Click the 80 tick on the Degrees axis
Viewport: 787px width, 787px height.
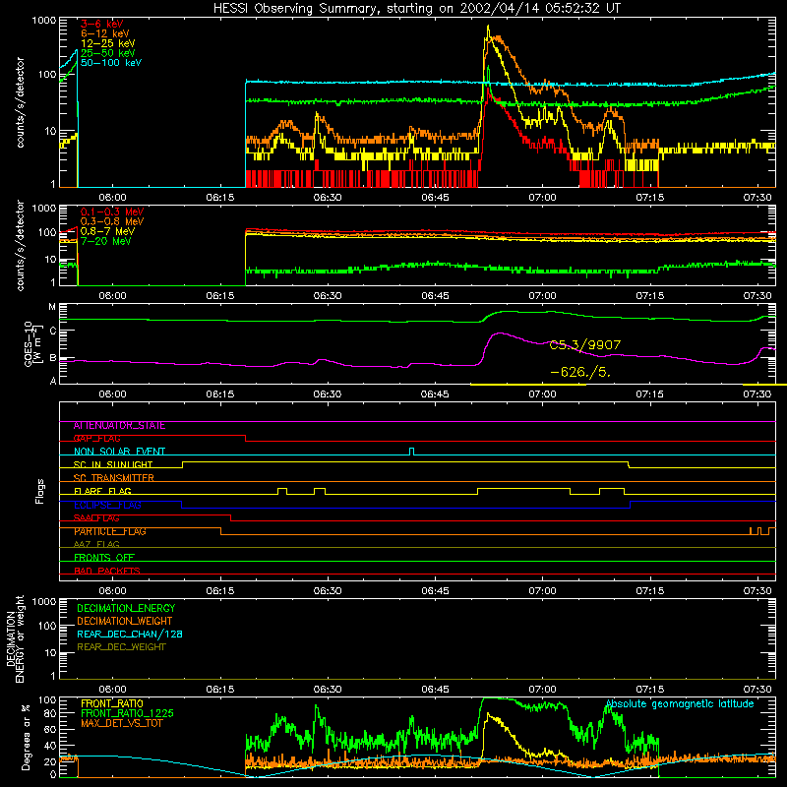50,713
